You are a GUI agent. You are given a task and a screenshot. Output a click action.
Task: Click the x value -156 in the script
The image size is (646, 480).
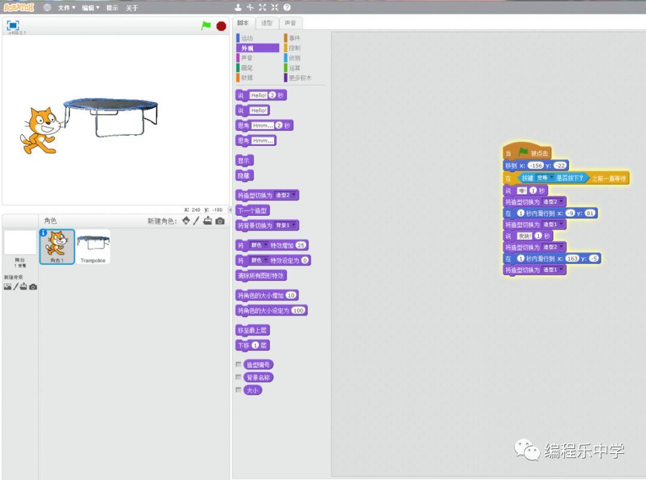pyautogui.click(x=535, y=166)
